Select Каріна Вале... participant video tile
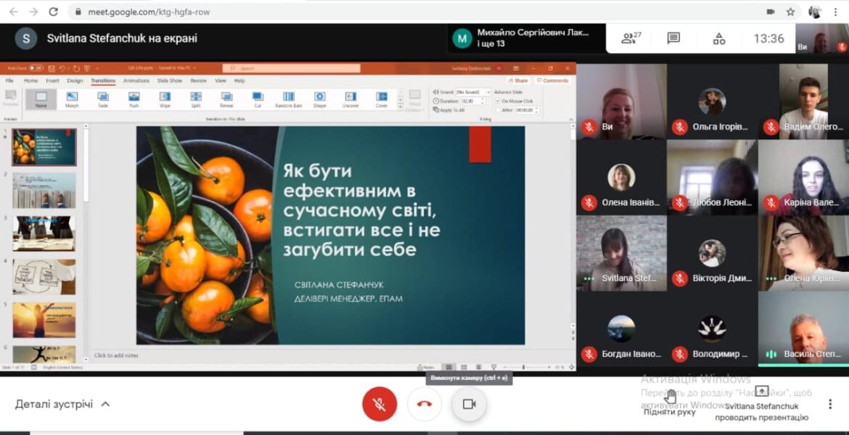Viewport: 849px width, 435px height. click(803, 178)
